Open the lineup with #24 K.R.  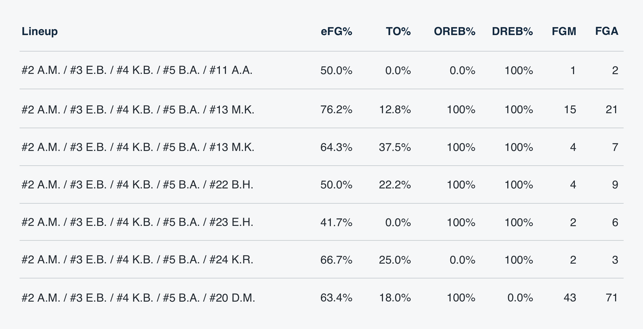tap(137, 260)
